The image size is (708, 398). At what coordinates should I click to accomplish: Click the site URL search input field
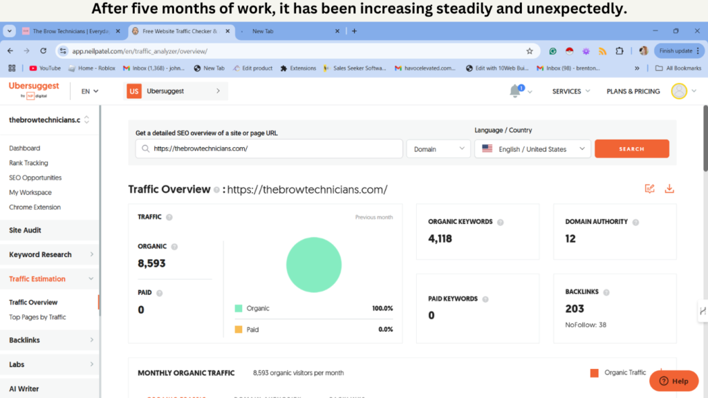[x=269, y=149]
